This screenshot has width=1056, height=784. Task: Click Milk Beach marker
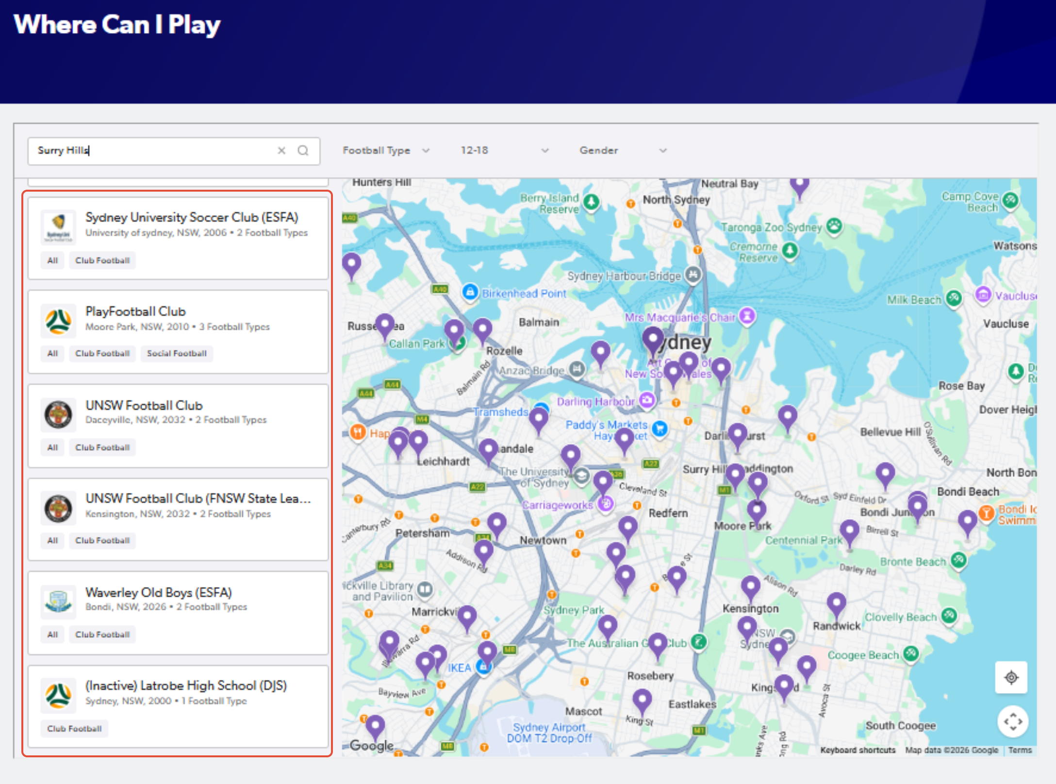point(954,298)
